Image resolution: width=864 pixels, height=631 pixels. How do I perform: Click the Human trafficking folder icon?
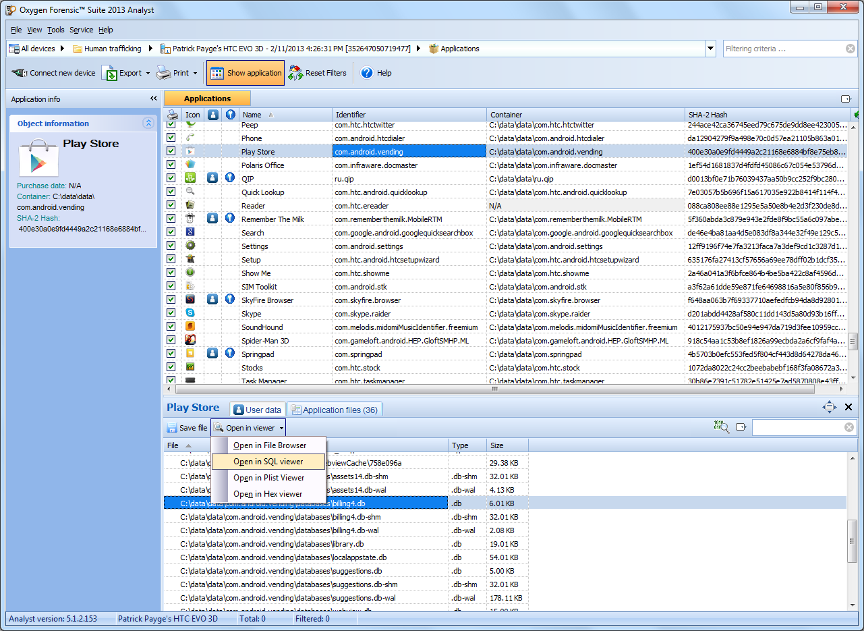coord(78,49)
